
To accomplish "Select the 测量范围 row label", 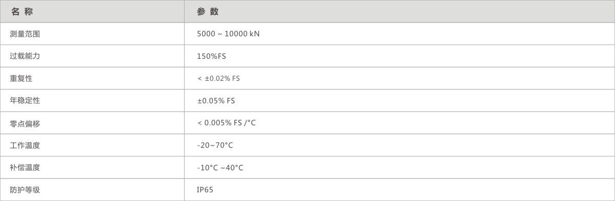I will tap(25, 34).
